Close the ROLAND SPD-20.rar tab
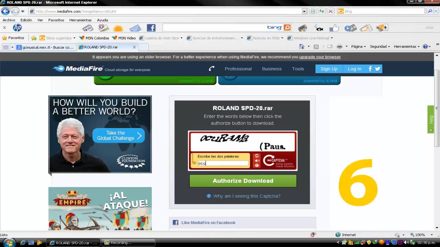The width and height of the screenshot is (440, 247). pos(134,47)
